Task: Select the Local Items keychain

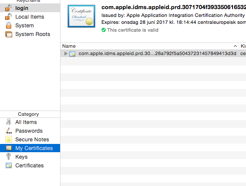Action: (30, 17)
